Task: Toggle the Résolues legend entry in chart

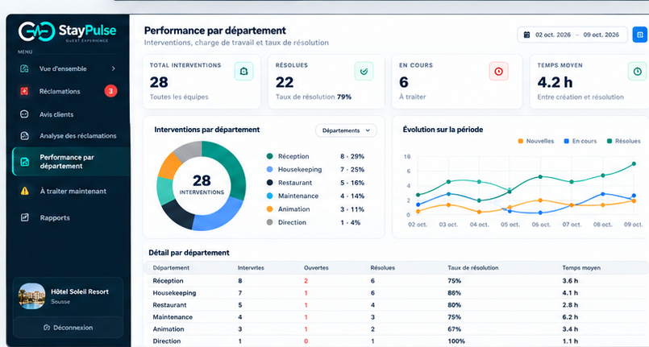Action: [x=624, y=141]
